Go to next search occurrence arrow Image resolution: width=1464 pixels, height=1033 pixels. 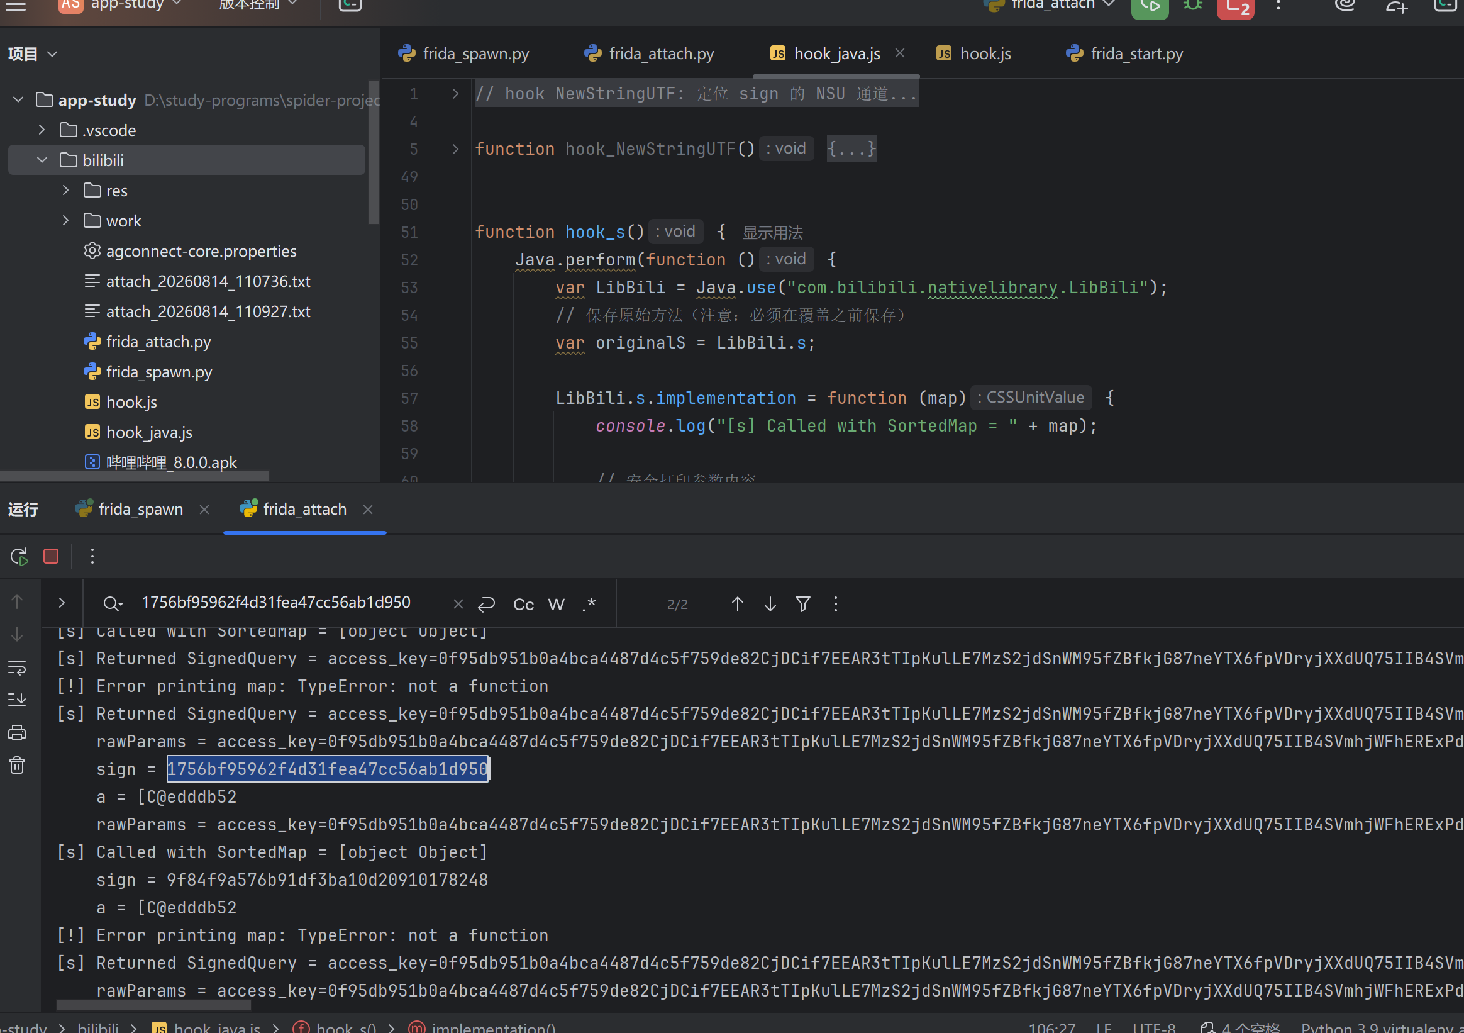[770, 603]
